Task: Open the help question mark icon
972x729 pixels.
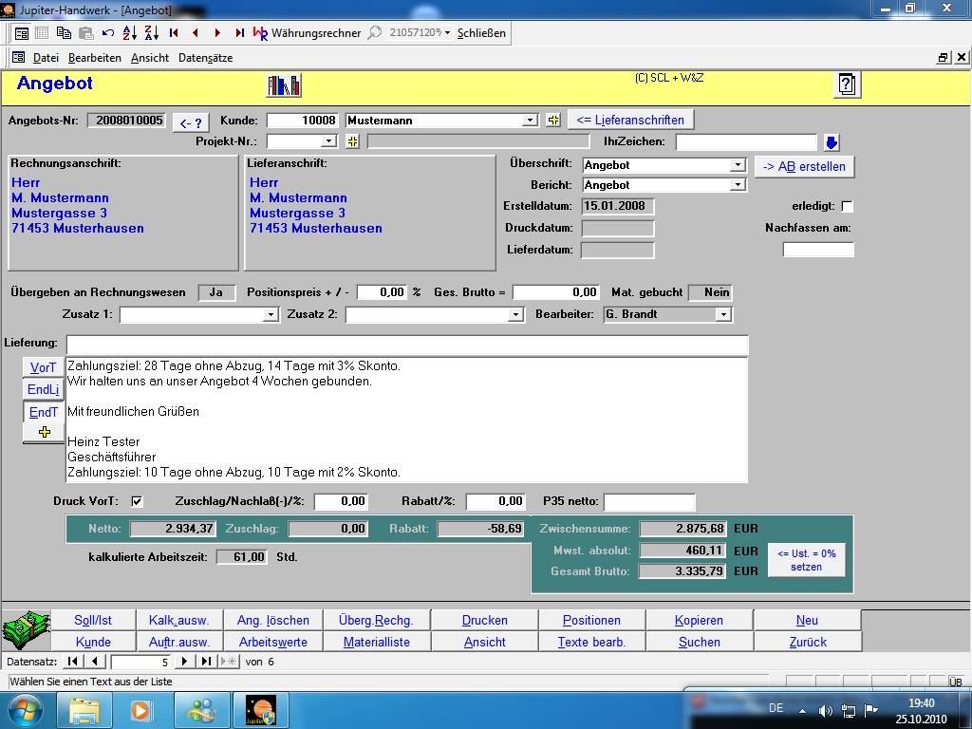Action: pos(847,84)
